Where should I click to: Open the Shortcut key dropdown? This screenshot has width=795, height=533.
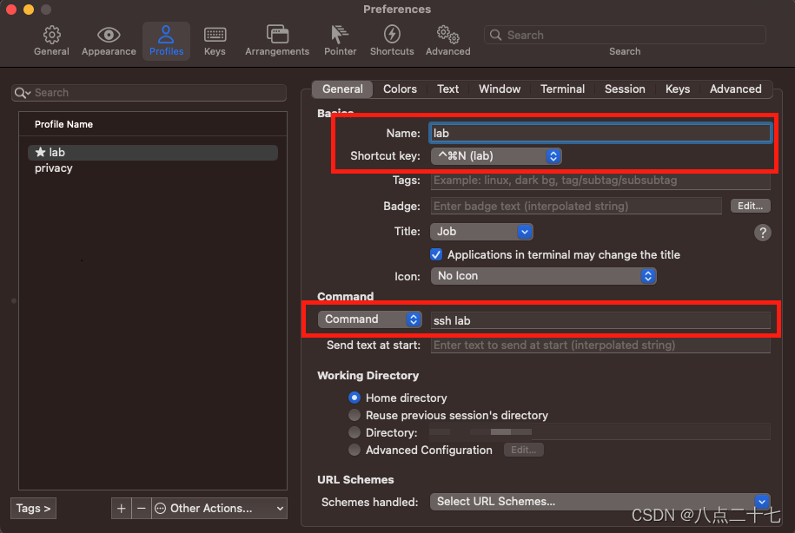(496, 156)
